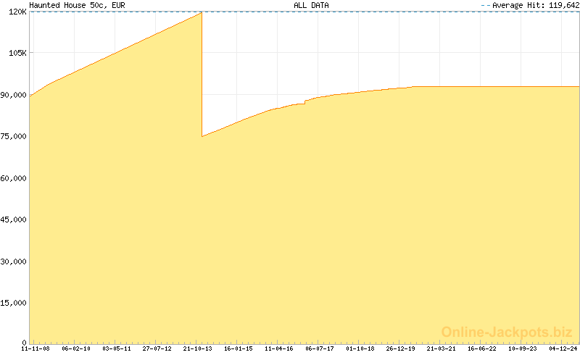Click the jackpot peak just before the drop
The width and height of the screenshot is (580, 355).
click(201, 13)
